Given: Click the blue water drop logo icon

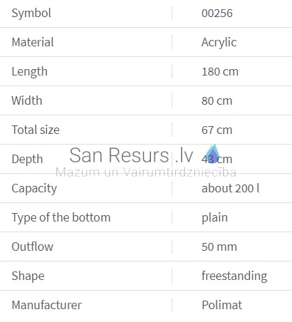Looking at the screenshot, I should pos(213,154).
